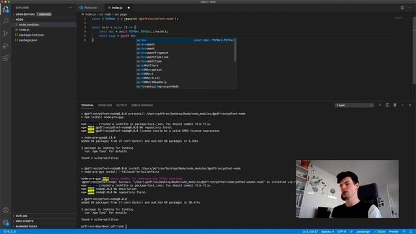416x234 pixels.
Task: Open Explorer's more actions ellipsis
Action: (x=70, y=8)
